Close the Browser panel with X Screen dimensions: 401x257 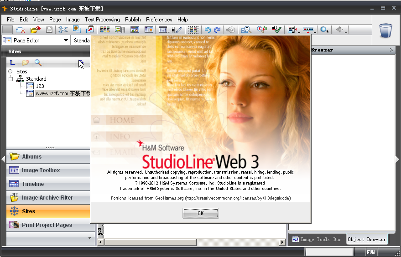point(391,50)
